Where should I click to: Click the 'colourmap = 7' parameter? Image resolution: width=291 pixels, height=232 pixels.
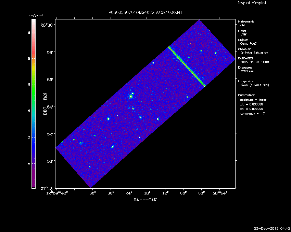[252, 114]
